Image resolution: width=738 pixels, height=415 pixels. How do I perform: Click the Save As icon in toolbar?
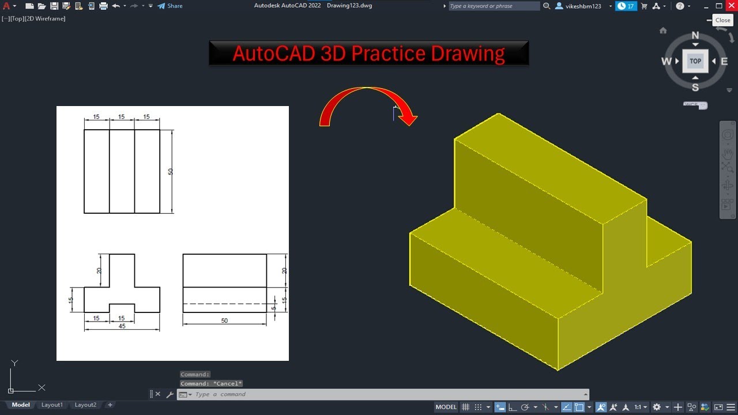click(66, 6)
